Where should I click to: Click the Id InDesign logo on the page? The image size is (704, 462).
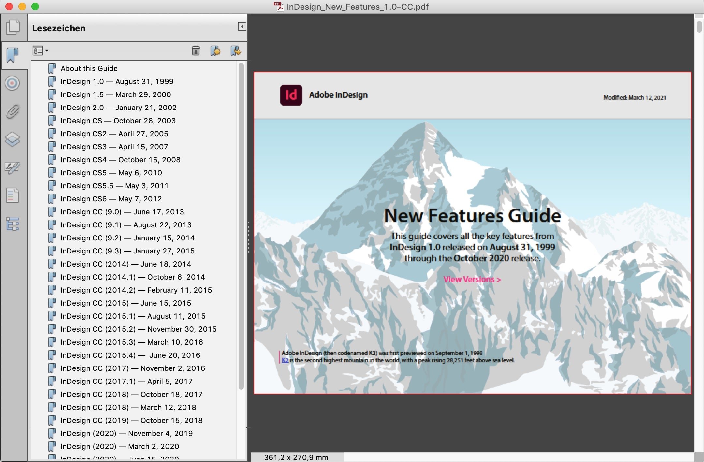tap(291, 95)
